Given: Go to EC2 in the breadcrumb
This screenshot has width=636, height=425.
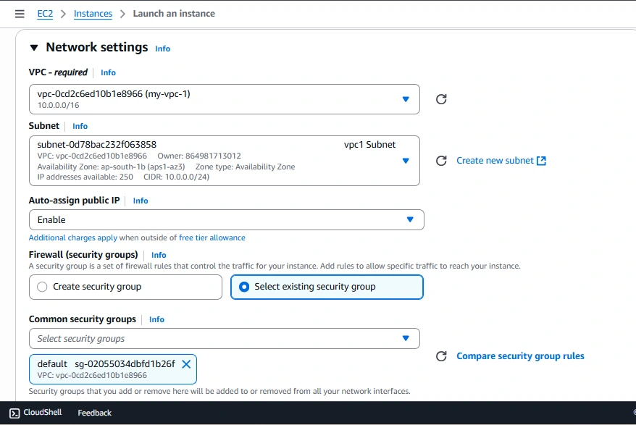Looking at the screenshot, I should (x=45, y=14).
